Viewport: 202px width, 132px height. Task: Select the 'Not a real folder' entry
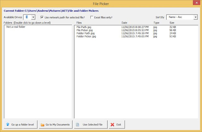tap(16, 27)
